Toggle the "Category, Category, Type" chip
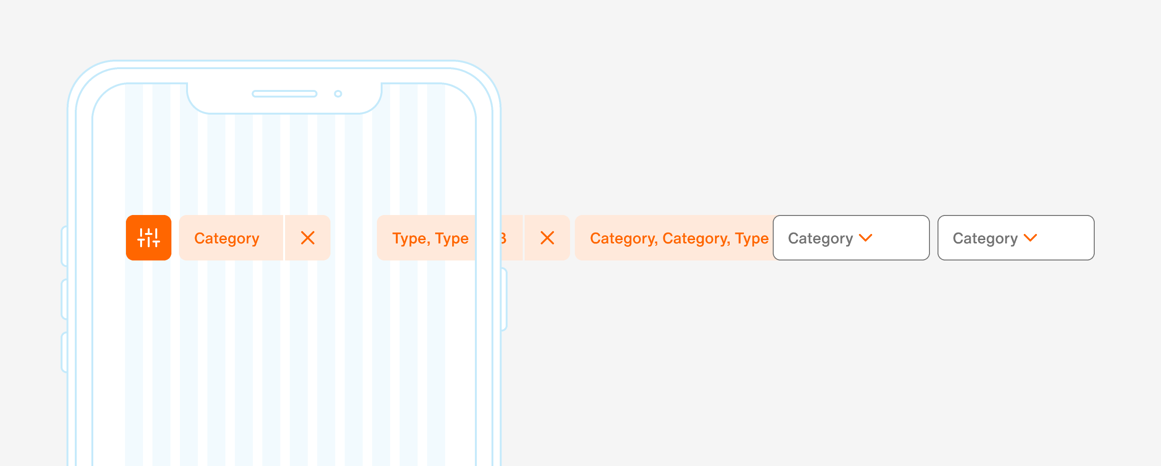This screenshot has width=1161, height=466. pos(678,238)
